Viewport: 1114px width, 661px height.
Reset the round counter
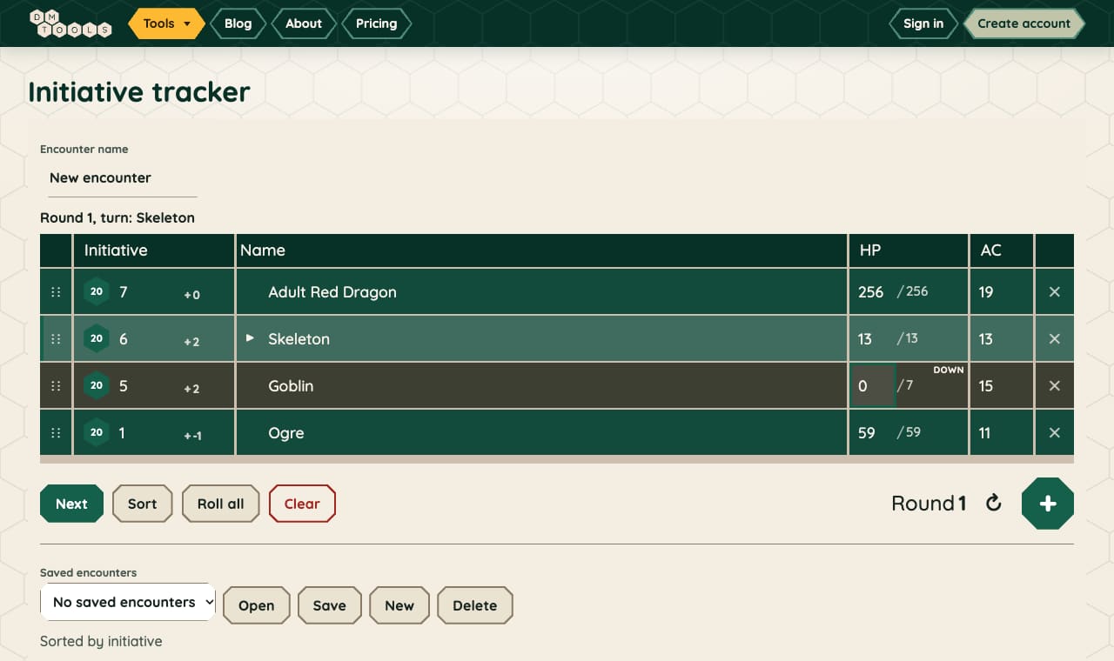click(x=994, y=503)
